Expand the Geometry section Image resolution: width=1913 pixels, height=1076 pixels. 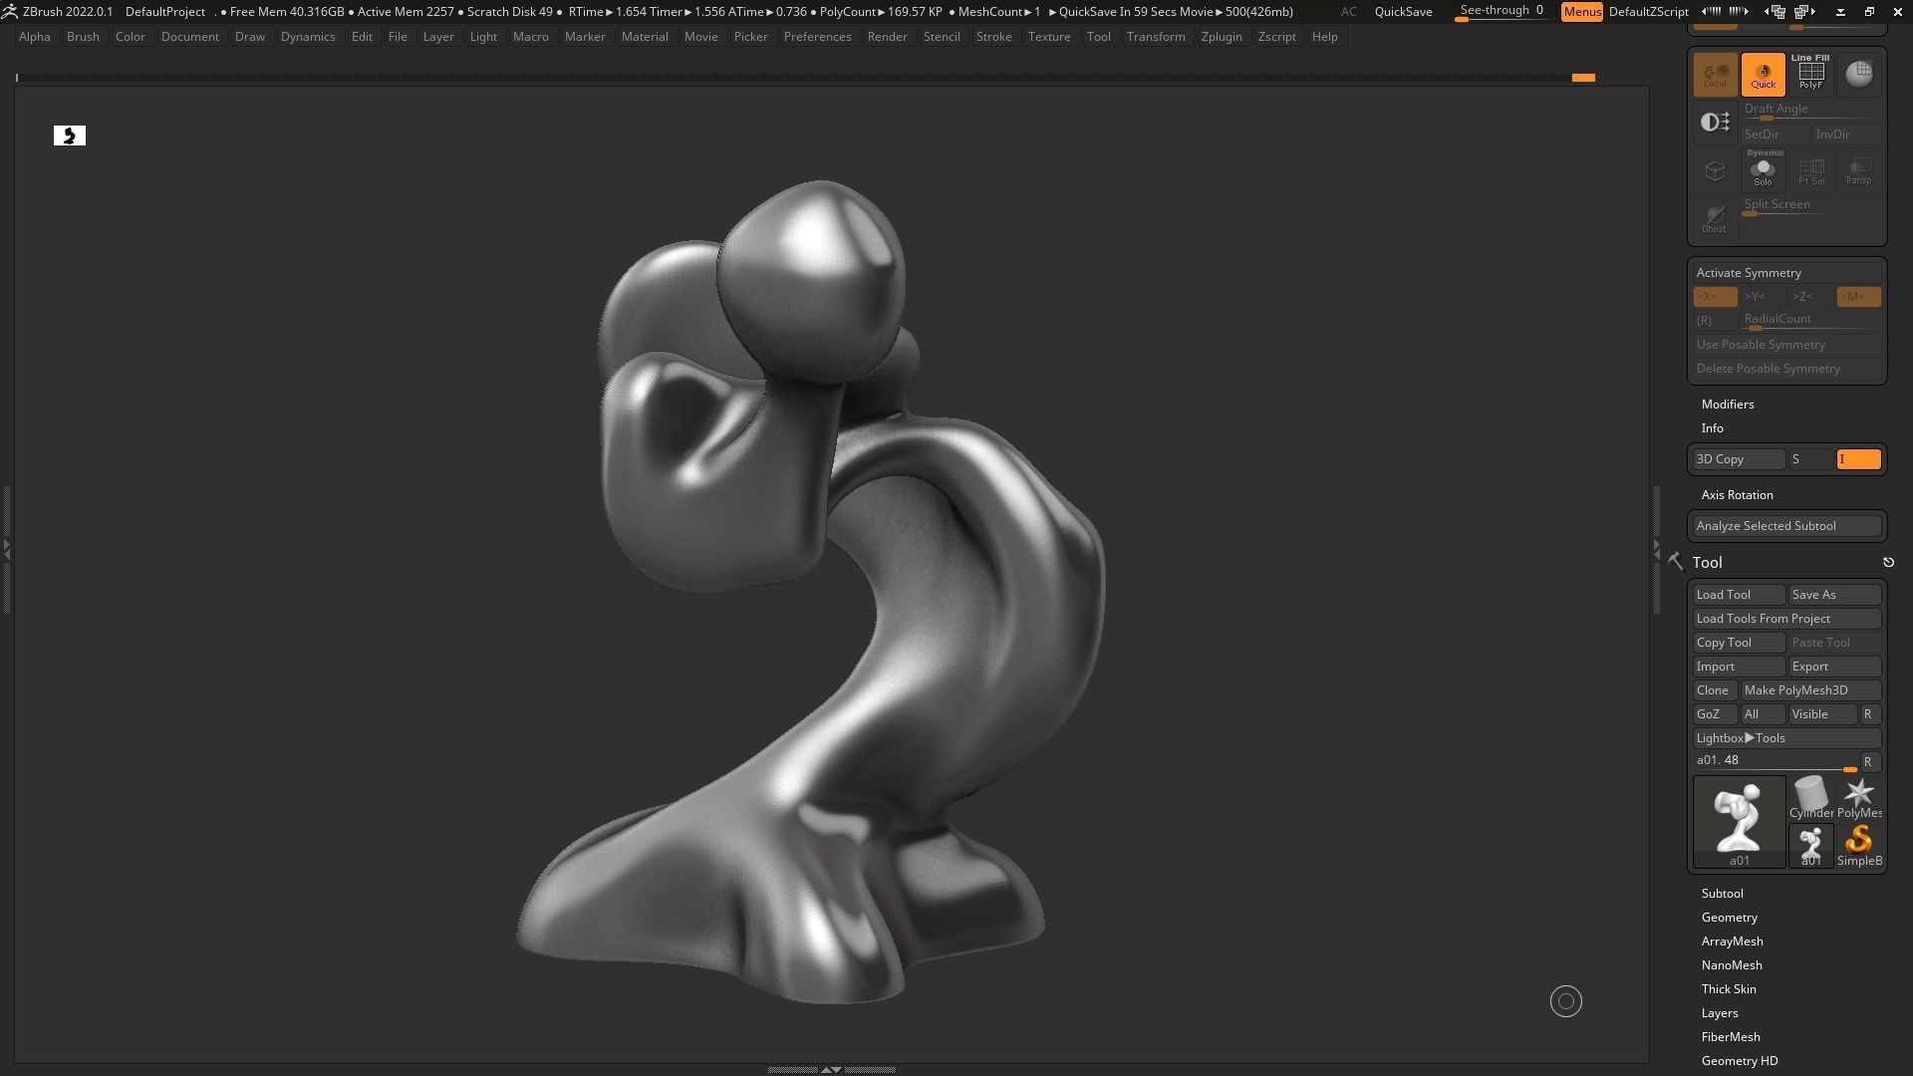pyautogui.click(x=1729, y=918)
